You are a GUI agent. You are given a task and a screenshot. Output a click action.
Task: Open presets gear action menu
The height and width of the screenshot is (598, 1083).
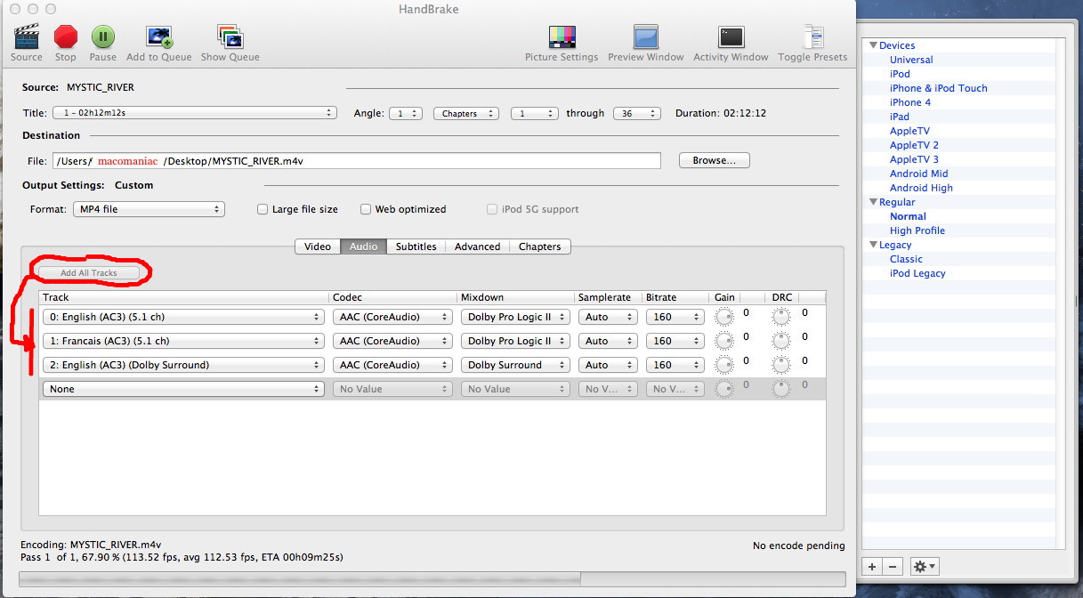923,566
